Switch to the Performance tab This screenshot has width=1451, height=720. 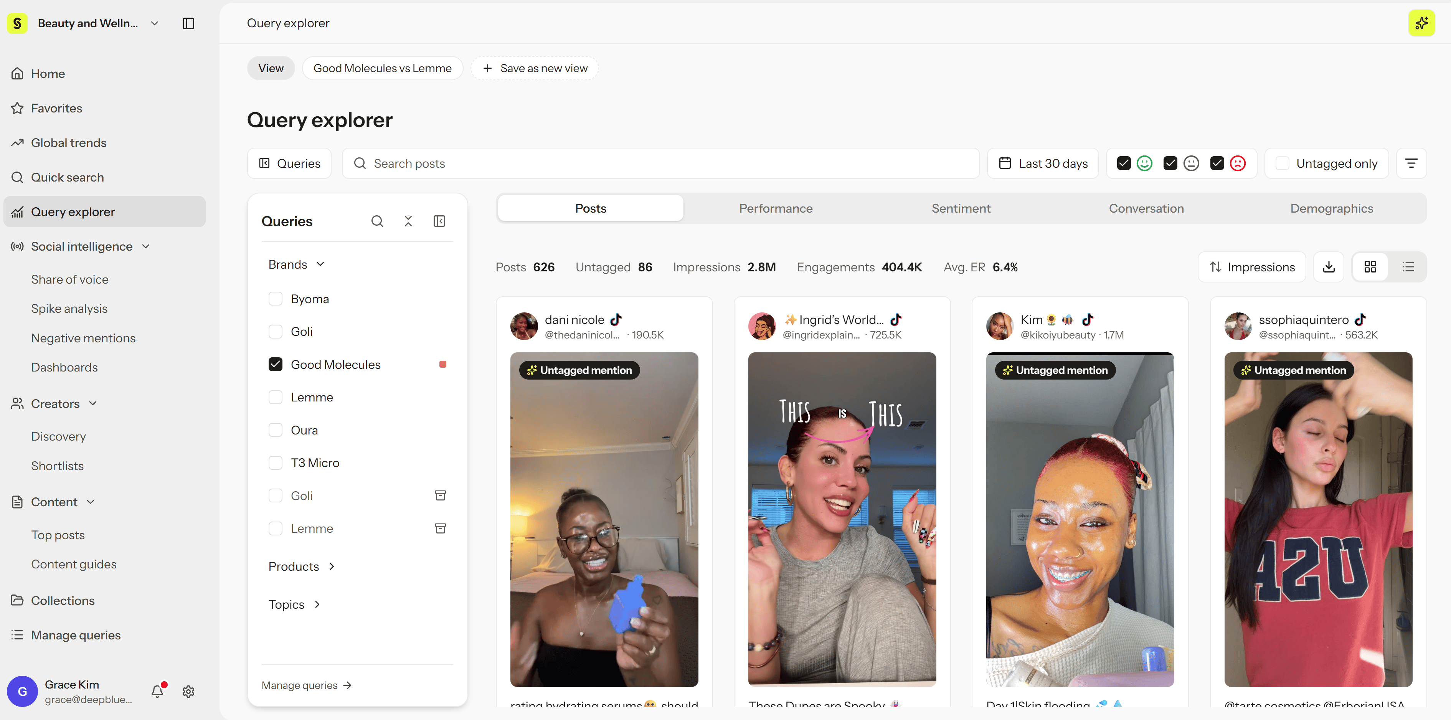(776, 208)
